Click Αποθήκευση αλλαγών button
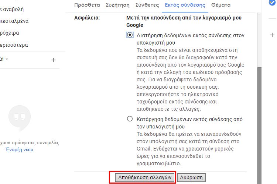The image size is (277, 184). click(x=145, y=177)
